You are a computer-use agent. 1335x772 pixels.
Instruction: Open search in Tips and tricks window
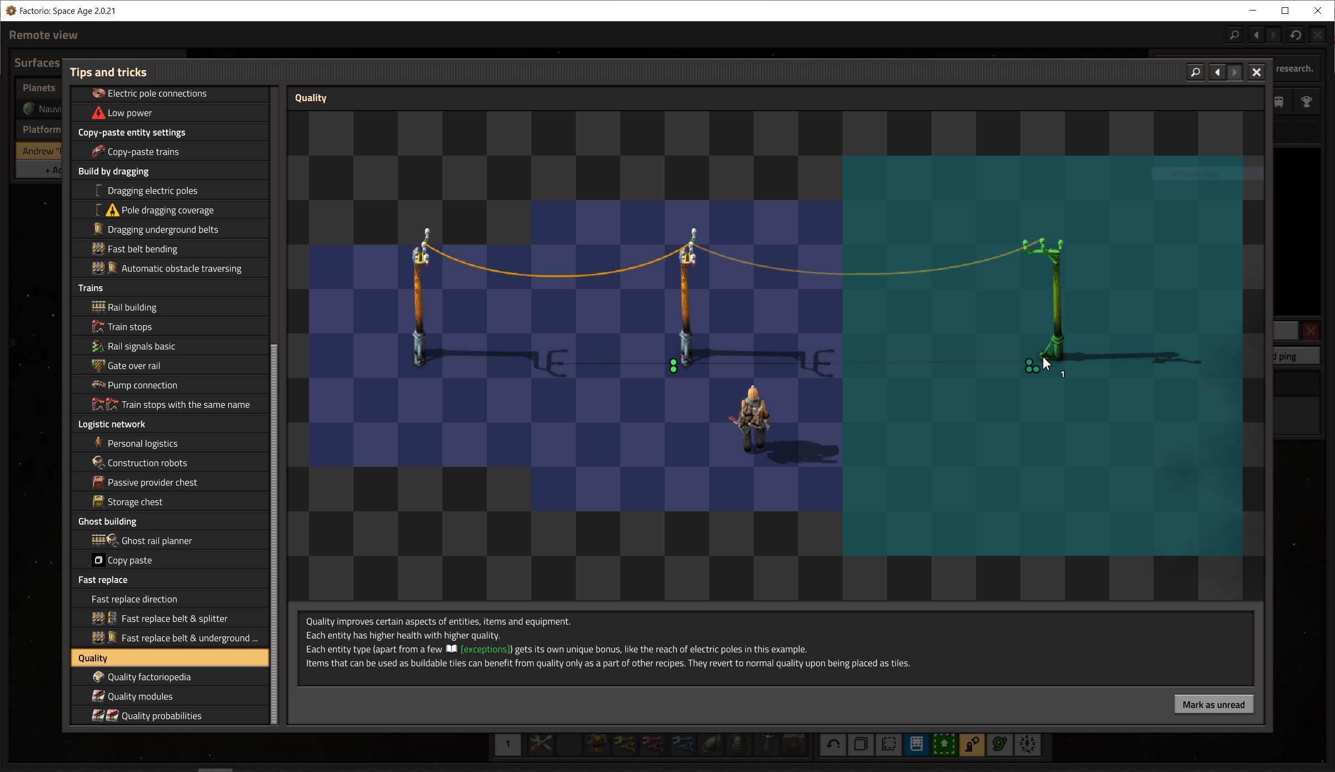[x=1195, y=72]
